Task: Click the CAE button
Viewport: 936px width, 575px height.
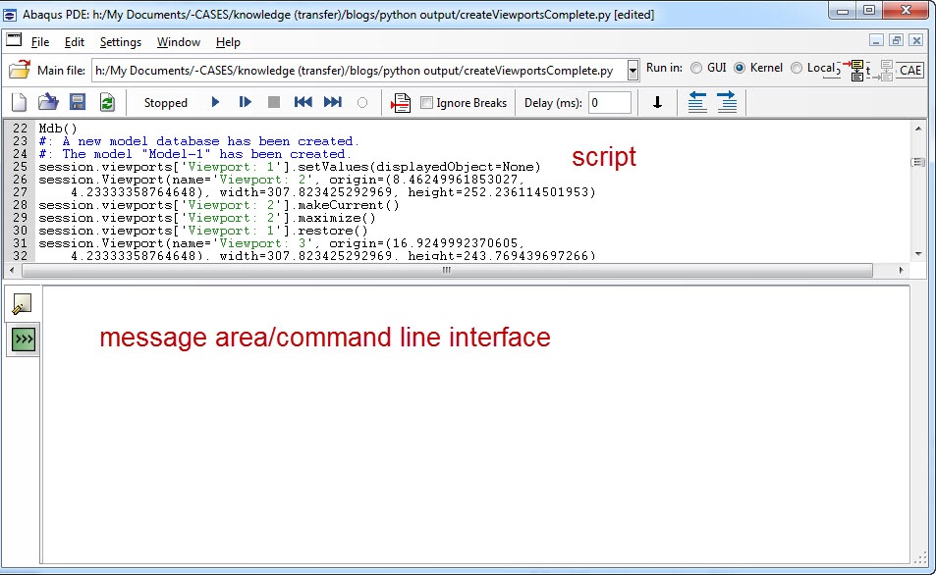Action: pyautogui.click(x=909, y=70)
